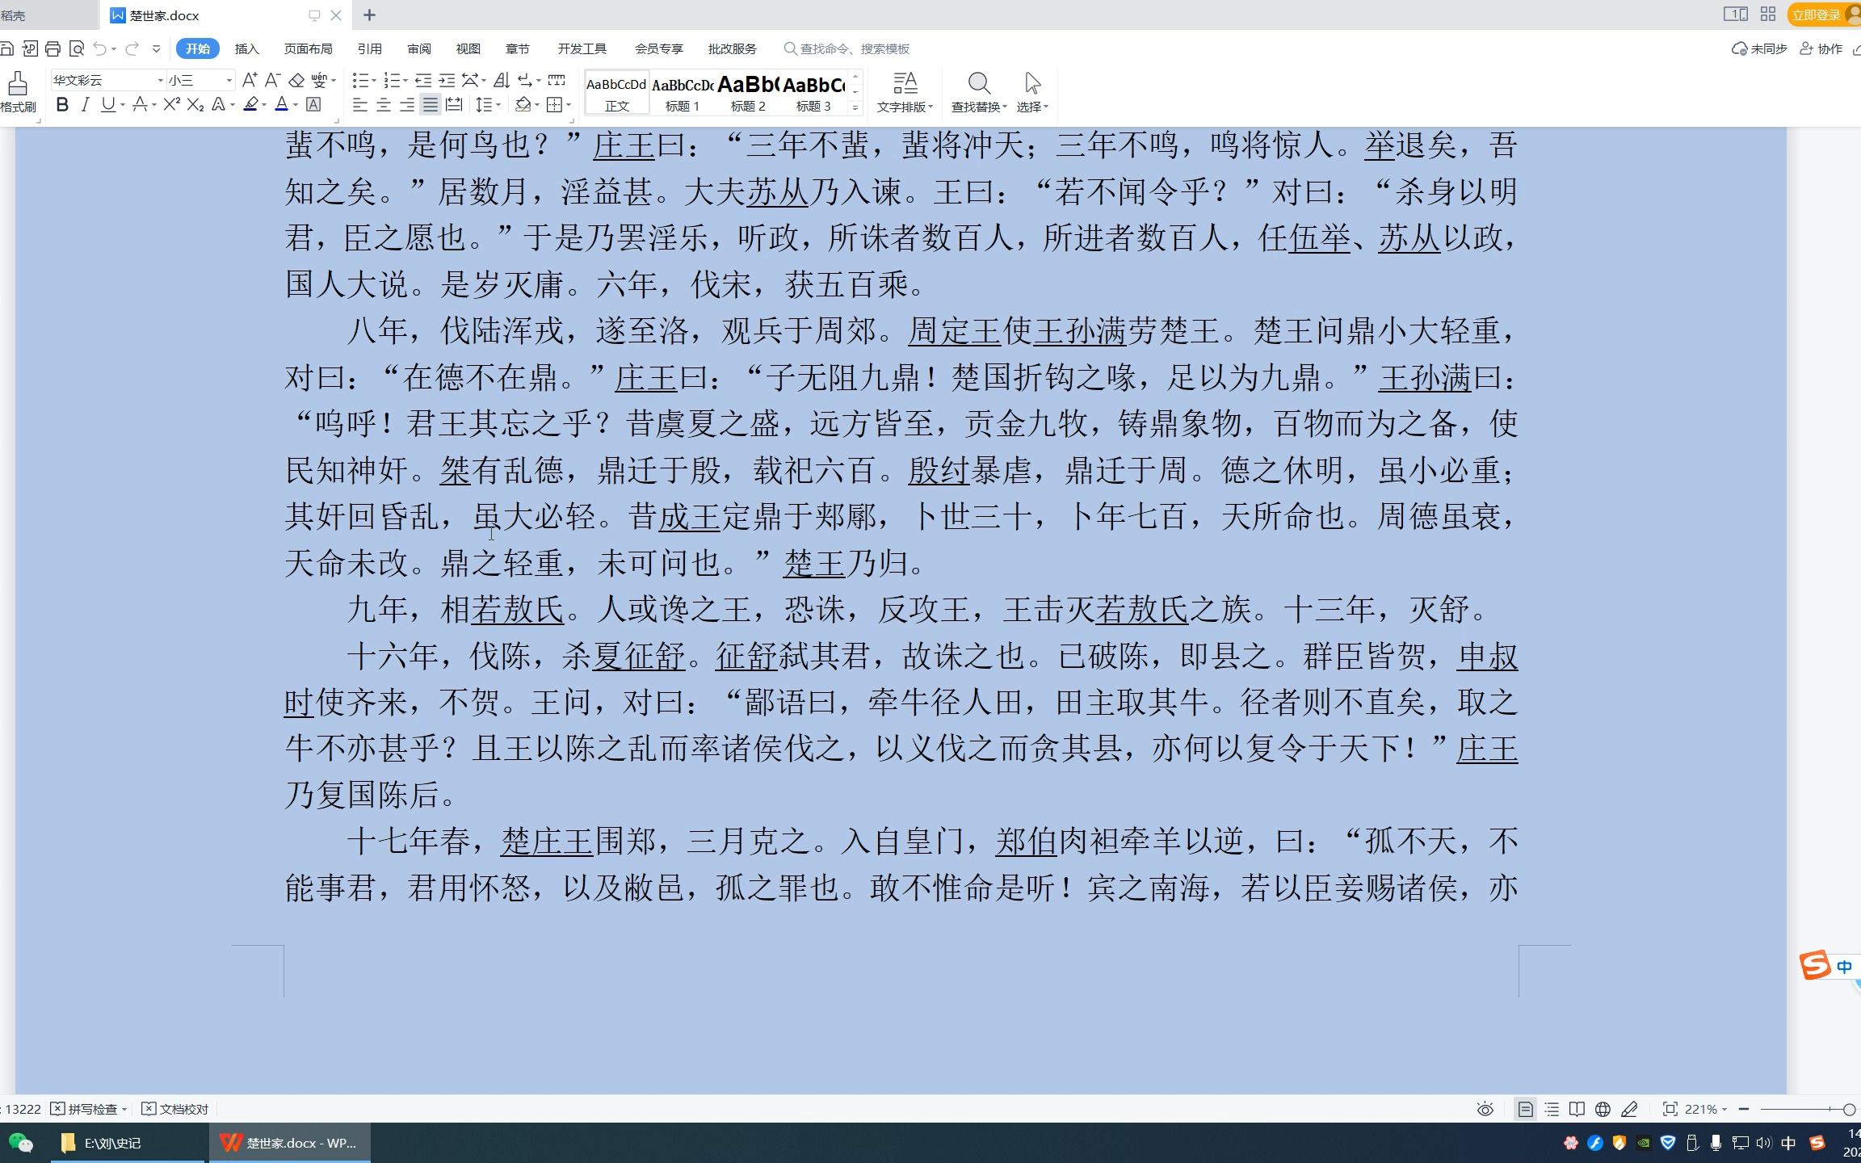Increase font size with A+ icon
The height and width of the screenshot is (1163, 1861).
[x=250, y=80]
